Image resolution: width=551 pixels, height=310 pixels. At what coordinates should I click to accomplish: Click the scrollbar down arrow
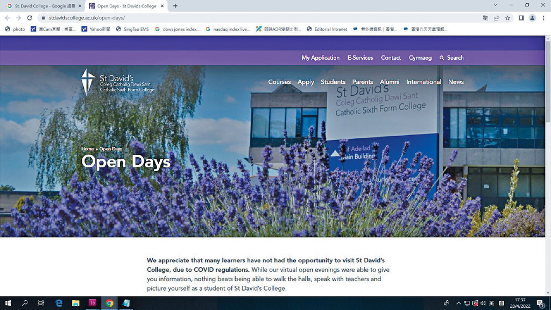point(548,293)
